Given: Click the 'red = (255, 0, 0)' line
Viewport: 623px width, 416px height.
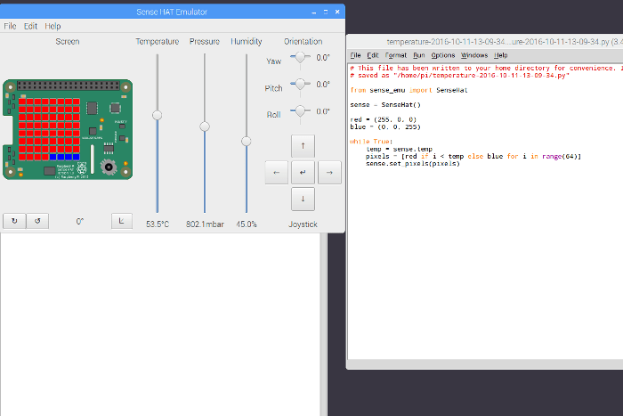Looking at the screenshot, I should pyautogui.click(x=383, y=119).
